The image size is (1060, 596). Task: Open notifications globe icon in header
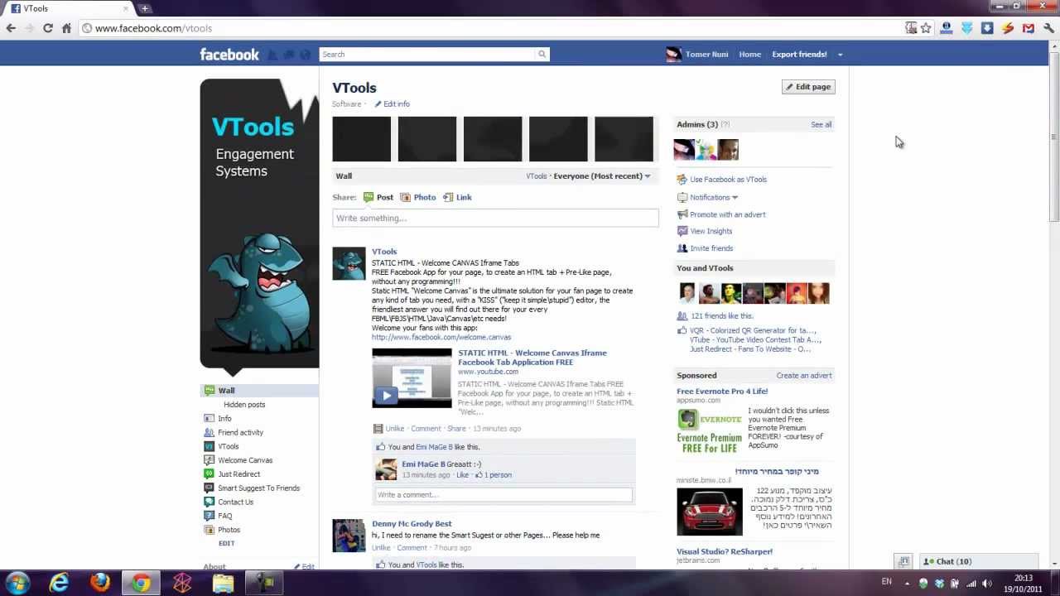(x=306, y=55)
